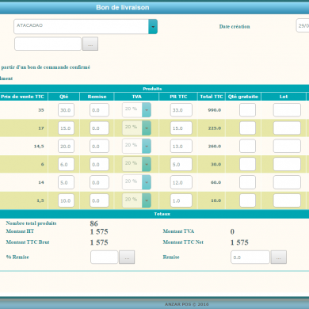Click the Qté gratuite column header
The image size is (309, 309).
point(243,97)
